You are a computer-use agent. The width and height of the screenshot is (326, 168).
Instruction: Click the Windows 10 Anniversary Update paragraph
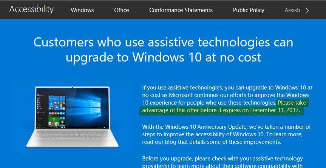click(x=227, y=134)
